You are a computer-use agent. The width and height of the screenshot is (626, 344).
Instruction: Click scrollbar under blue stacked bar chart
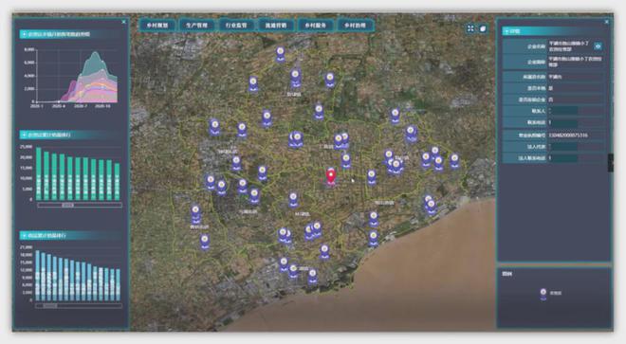pos(79,306)
